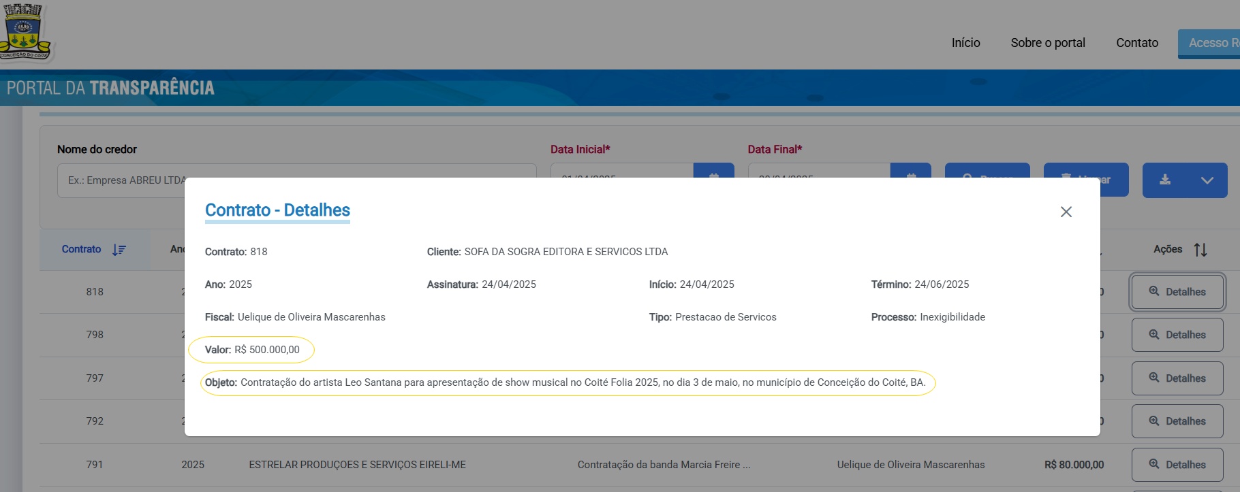Image resolution: width=1240 pixels, height=492 pixels.
Task: Open Detalhes for contract 791
Action: [1177, 465]
